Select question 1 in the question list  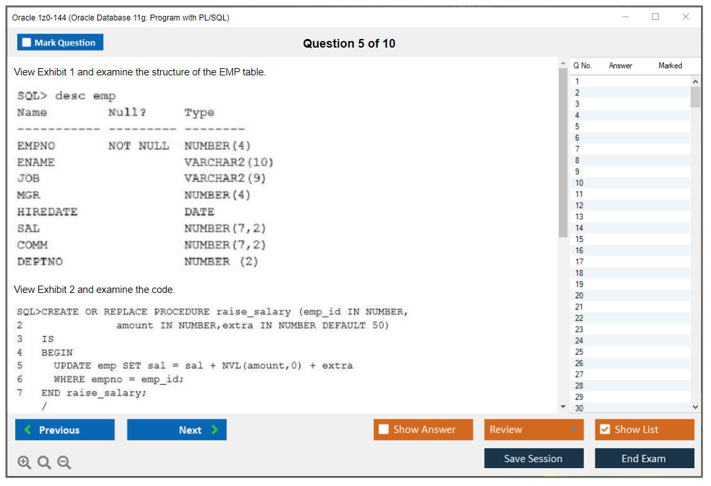coord(577,81)
